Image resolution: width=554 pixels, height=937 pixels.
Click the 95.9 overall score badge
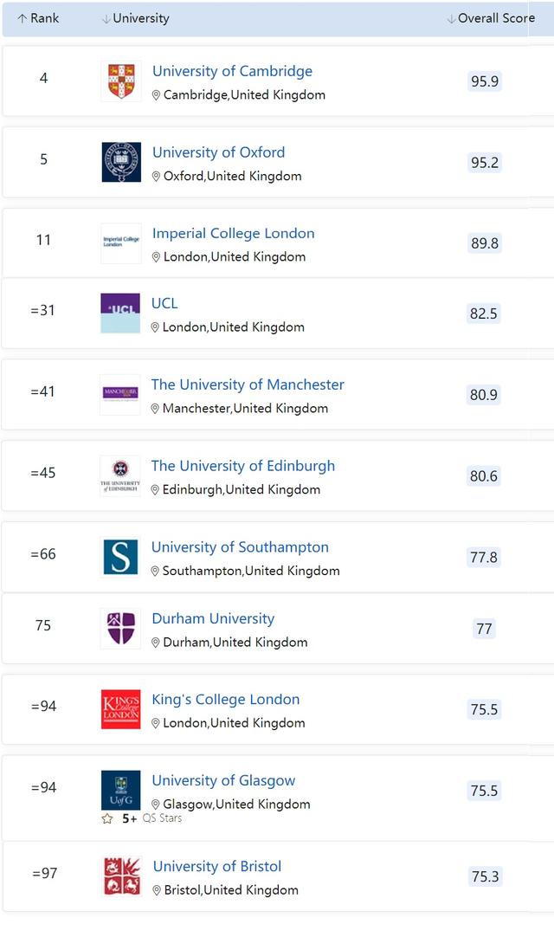point(485,81)
